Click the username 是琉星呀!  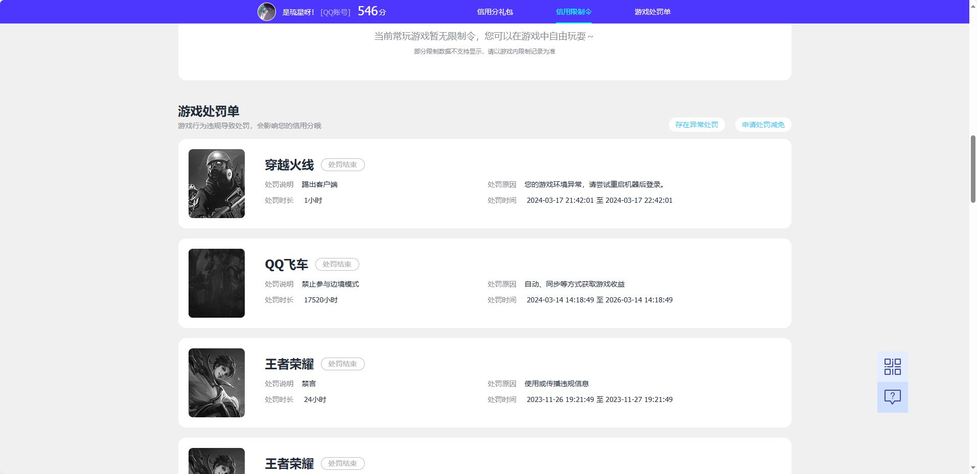point(298,12)
